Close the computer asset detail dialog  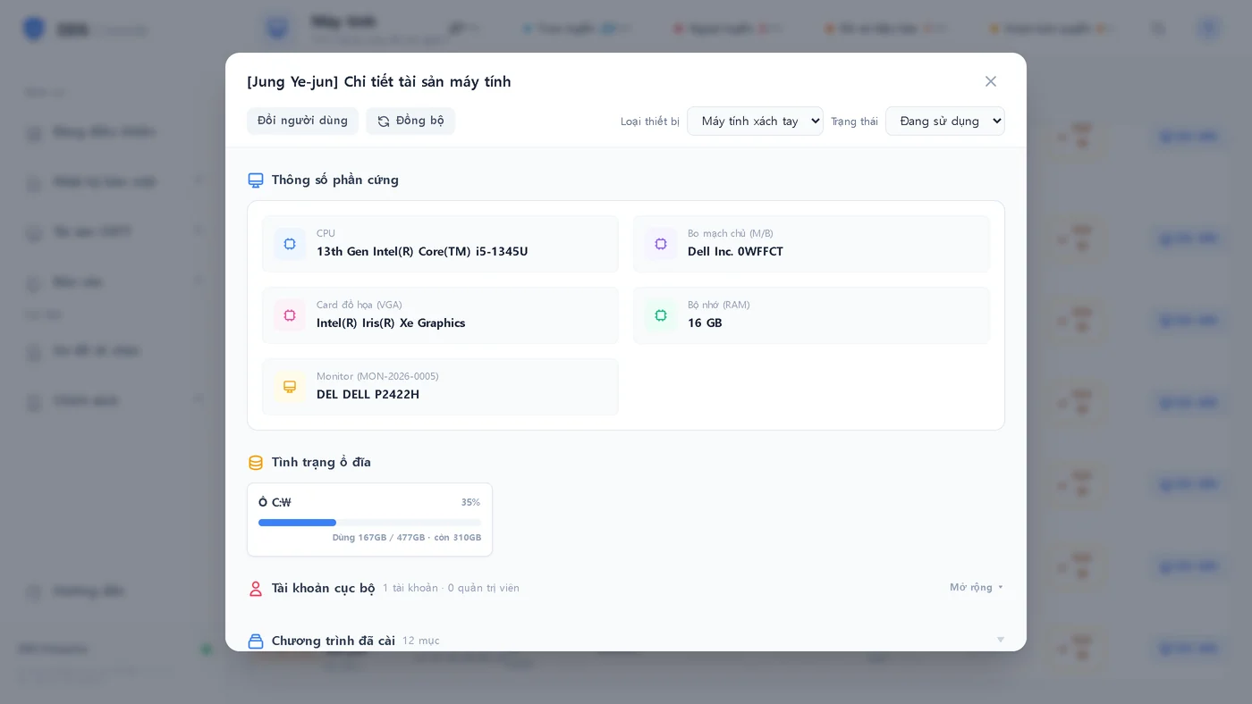[x=991, y=81]
